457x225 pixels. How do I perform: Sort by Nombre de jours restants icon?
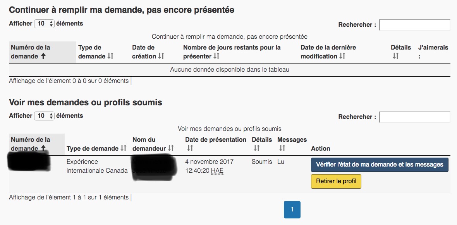(x=216, y=56)
